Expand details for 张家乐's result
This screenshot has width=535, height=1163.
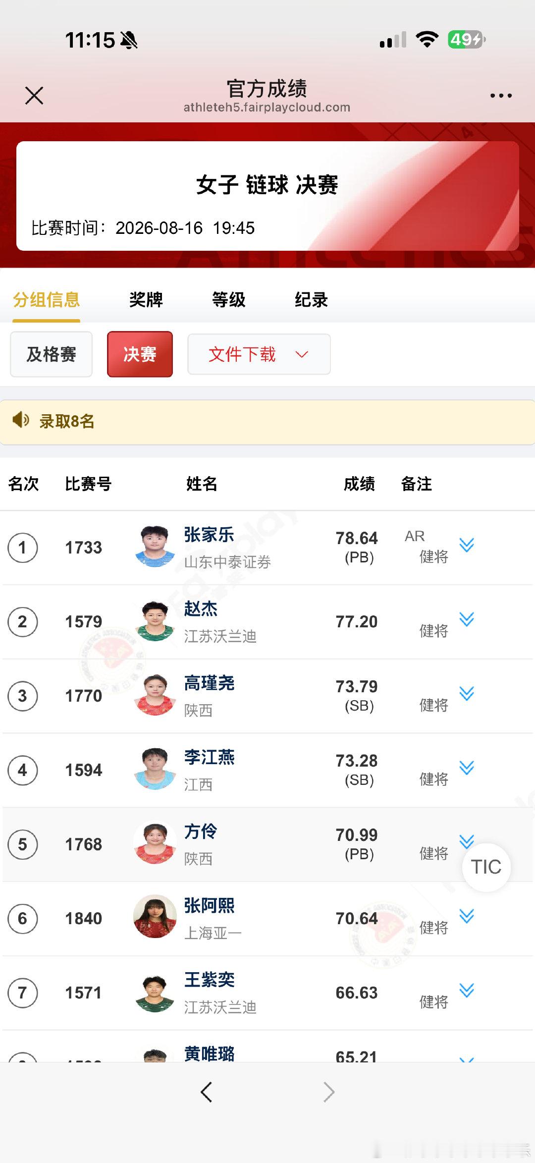pyautogui.click(x=467, y=545)
